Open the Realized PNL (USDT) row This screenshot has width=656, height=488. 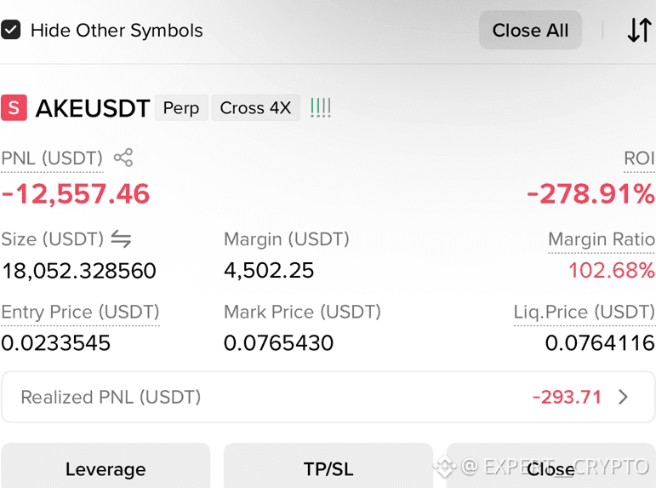click(x=328, y=397)
